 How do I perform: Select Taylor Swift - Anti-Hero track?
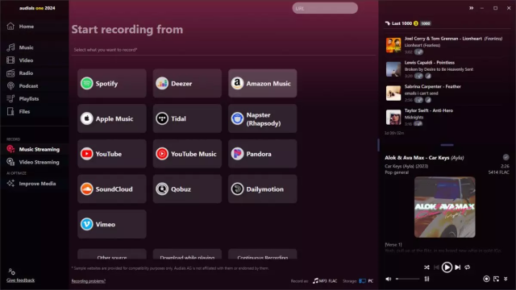(x=444, y=117)
